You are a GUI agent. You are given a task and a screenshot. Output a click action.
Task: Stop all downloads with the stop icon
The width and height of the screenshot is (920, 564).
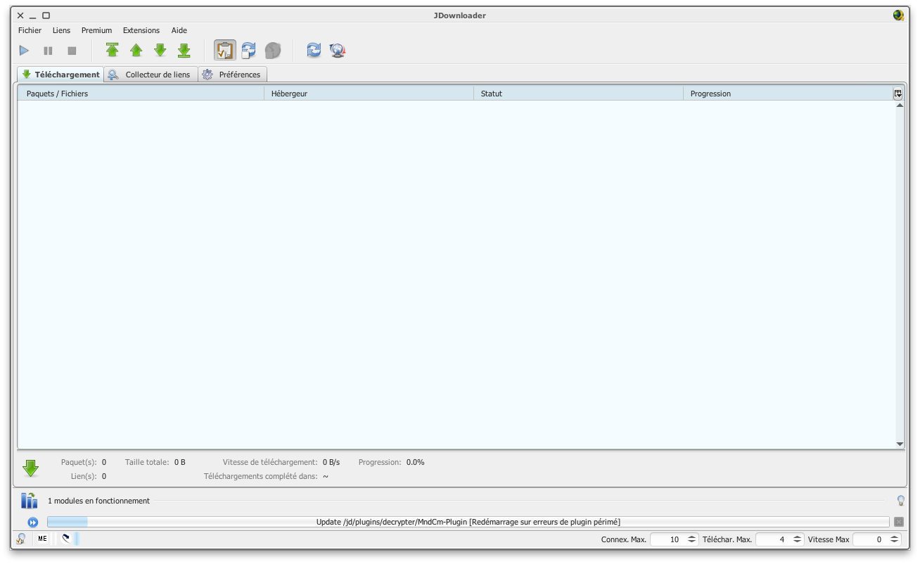click(x=72, y=51)
